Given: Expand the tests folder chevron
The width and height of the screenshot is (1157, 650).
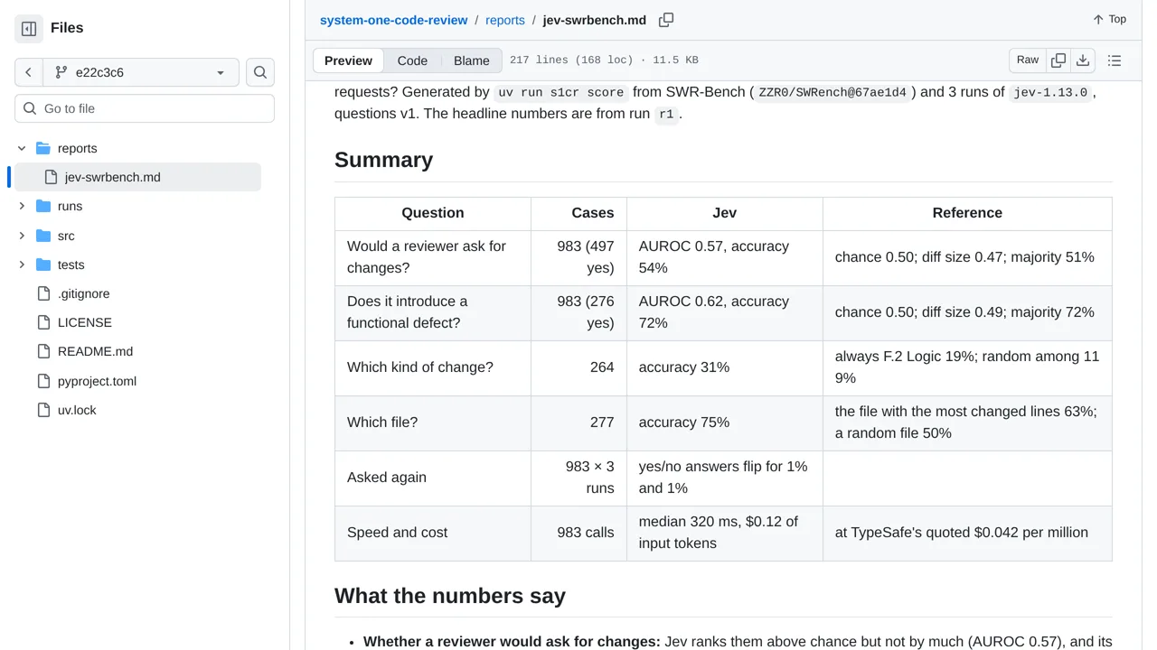Looking at the screenshot, I should [x=22, y=265].
